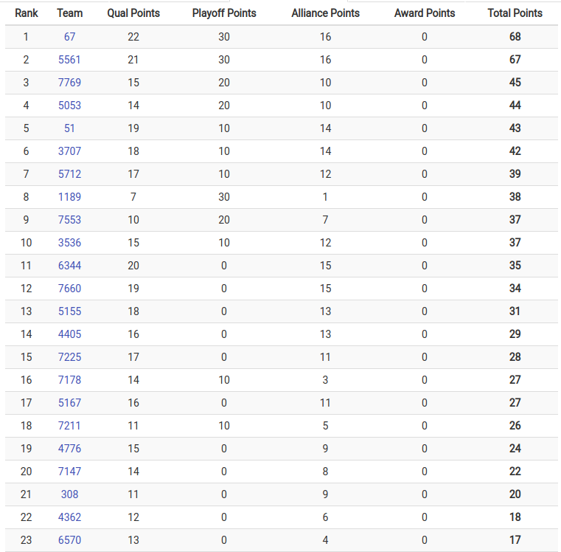Select rank 12 cell
This screenshot has width=561, height=552.
coord(26,289)
